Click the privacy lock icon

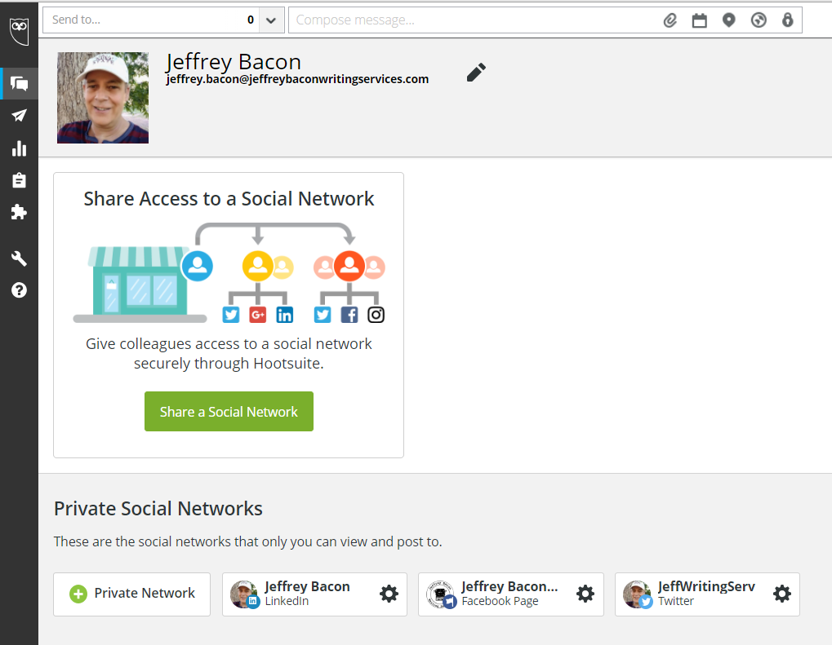[788, 20]
